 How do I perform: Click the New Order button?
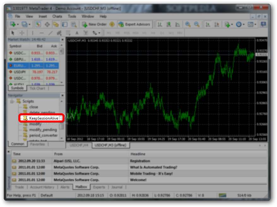(94, 24)
